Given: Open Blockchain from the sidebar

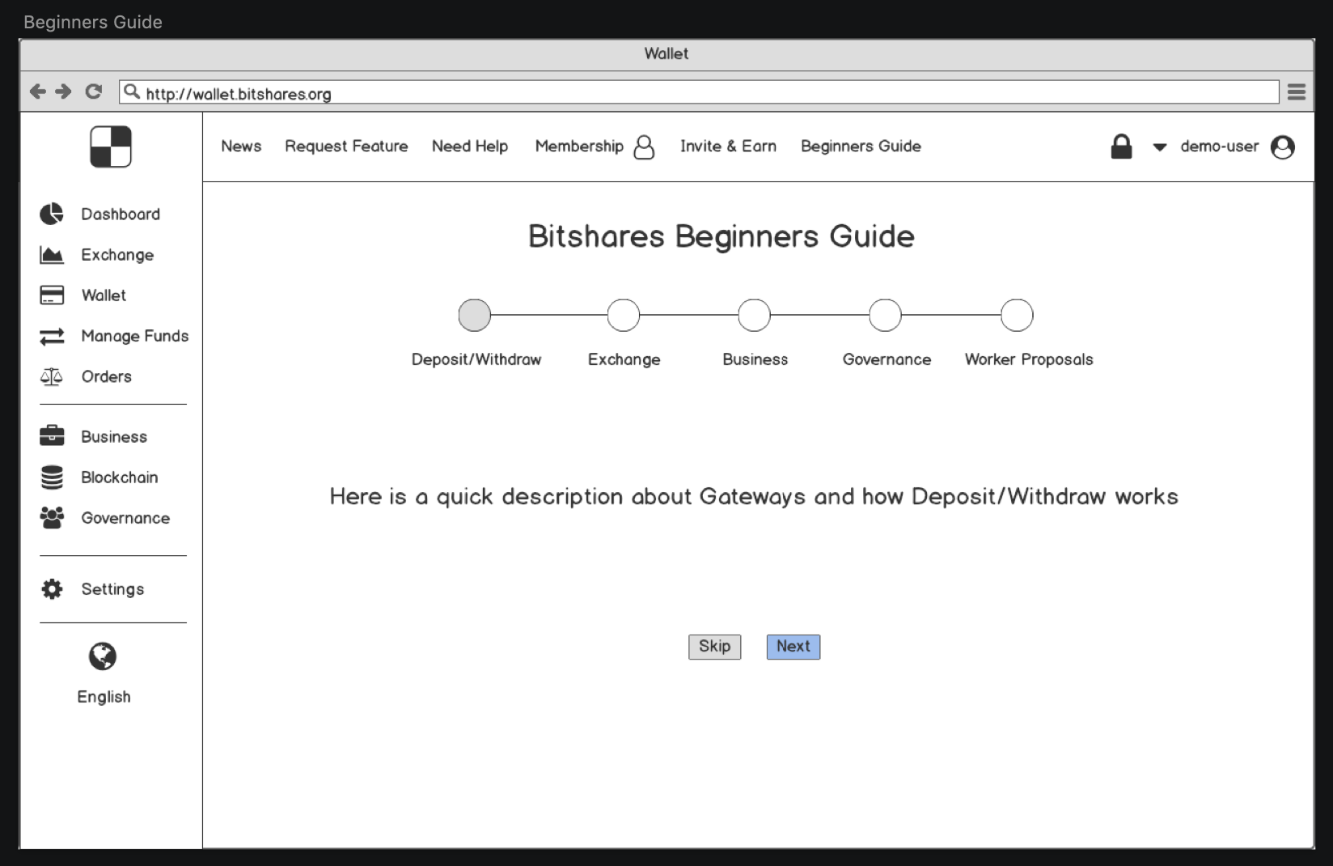Looking at the screenshot, I should pos(120,478).
